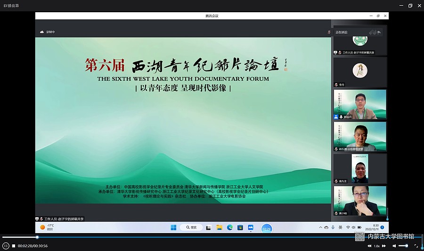
Task: Select the 山东师范大学 participant video tile
Action: click(x=360, y=137)
